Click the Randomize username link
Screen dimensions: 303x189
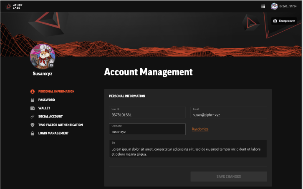(200, 129)
